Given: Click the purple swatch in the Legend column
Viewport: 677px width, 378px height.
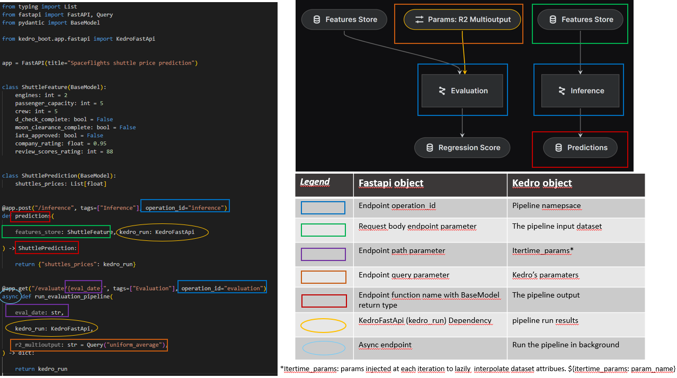Looking at the screenshot, I should (x=323, y=254).
